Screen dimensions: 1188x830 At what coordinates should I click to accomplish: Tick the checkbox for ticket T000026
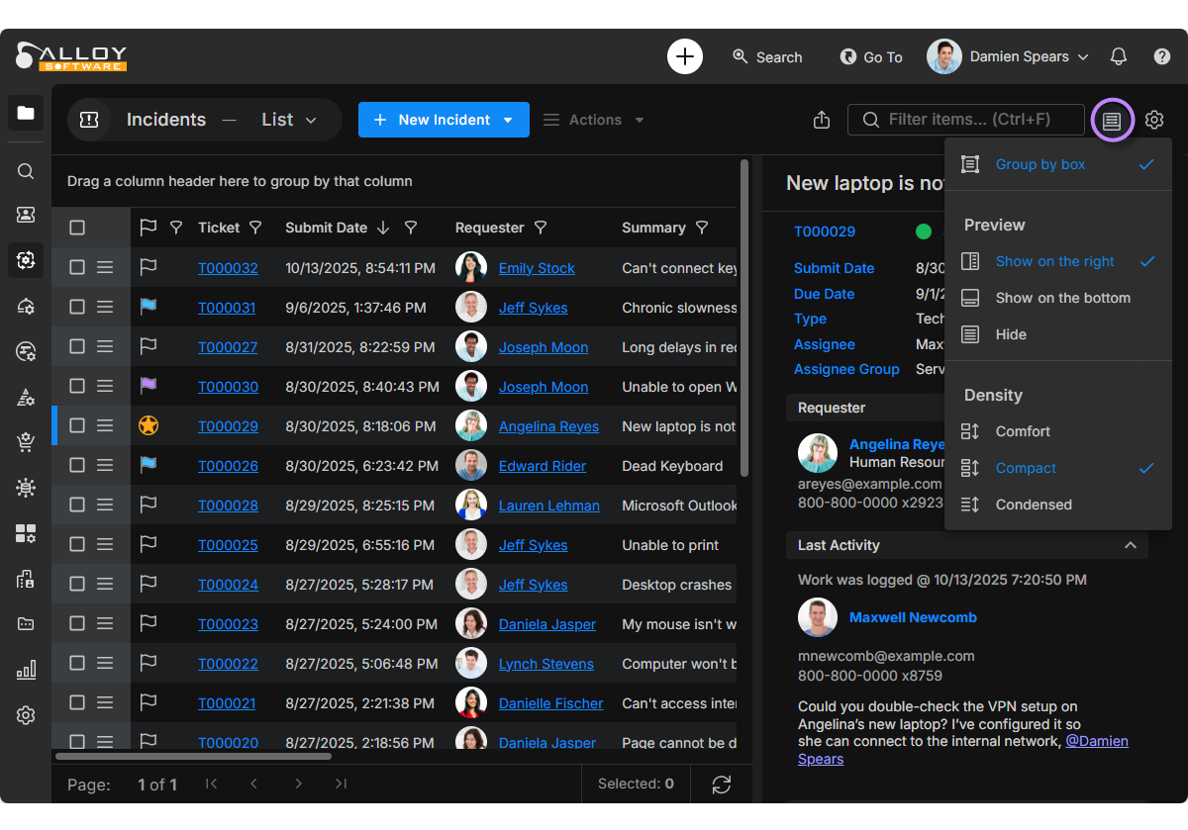(x=77, y=465)
